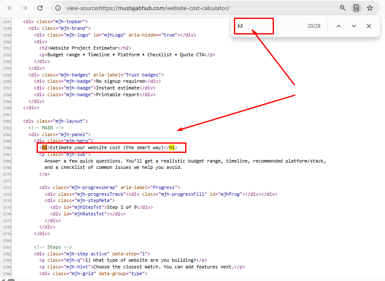View site information icon in address bar

click(58, 8)
